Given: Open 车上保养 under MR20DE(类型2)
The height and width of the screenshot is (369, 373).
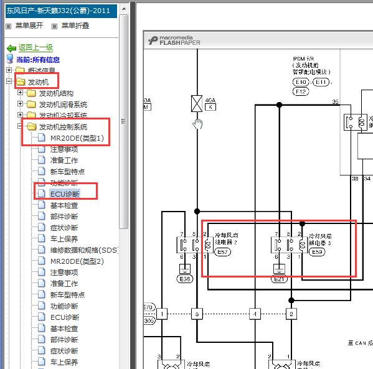Looking at the screenshot, I should coord(64,362).
